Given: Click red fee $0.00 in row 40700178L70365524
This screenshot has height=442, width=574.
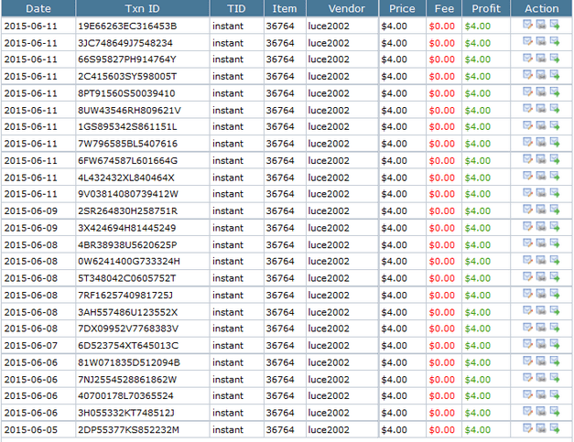Looking at the screenshot, I should coord(442,396).
